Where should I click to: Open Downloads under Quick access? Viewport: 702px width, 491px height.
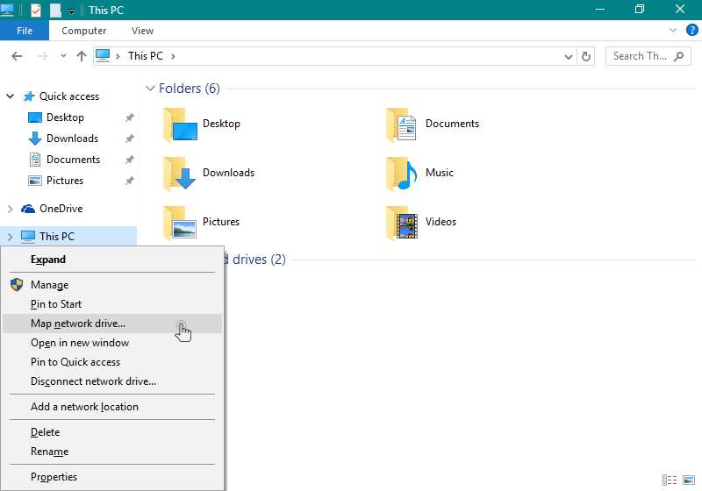72,139
